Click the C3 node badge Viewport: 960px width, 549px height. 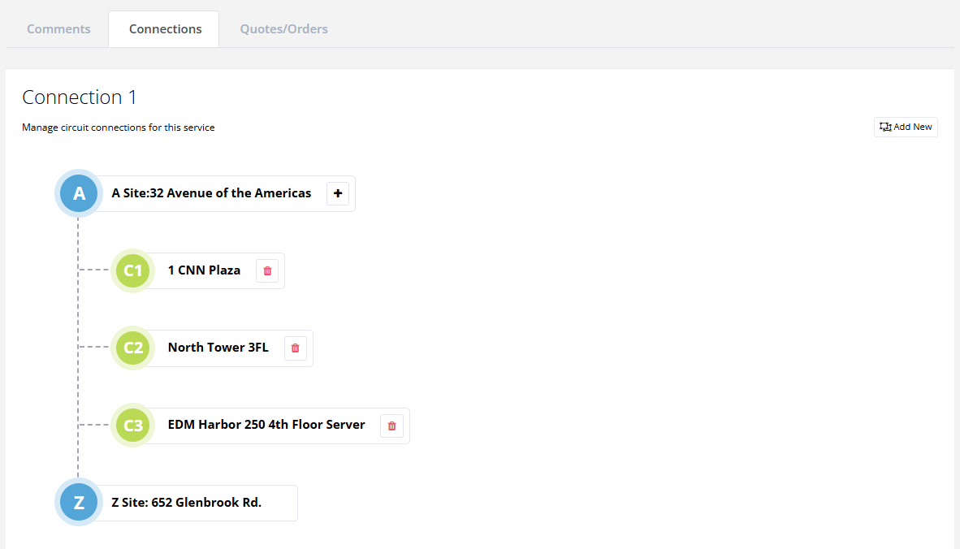click(x=132, y=425)
